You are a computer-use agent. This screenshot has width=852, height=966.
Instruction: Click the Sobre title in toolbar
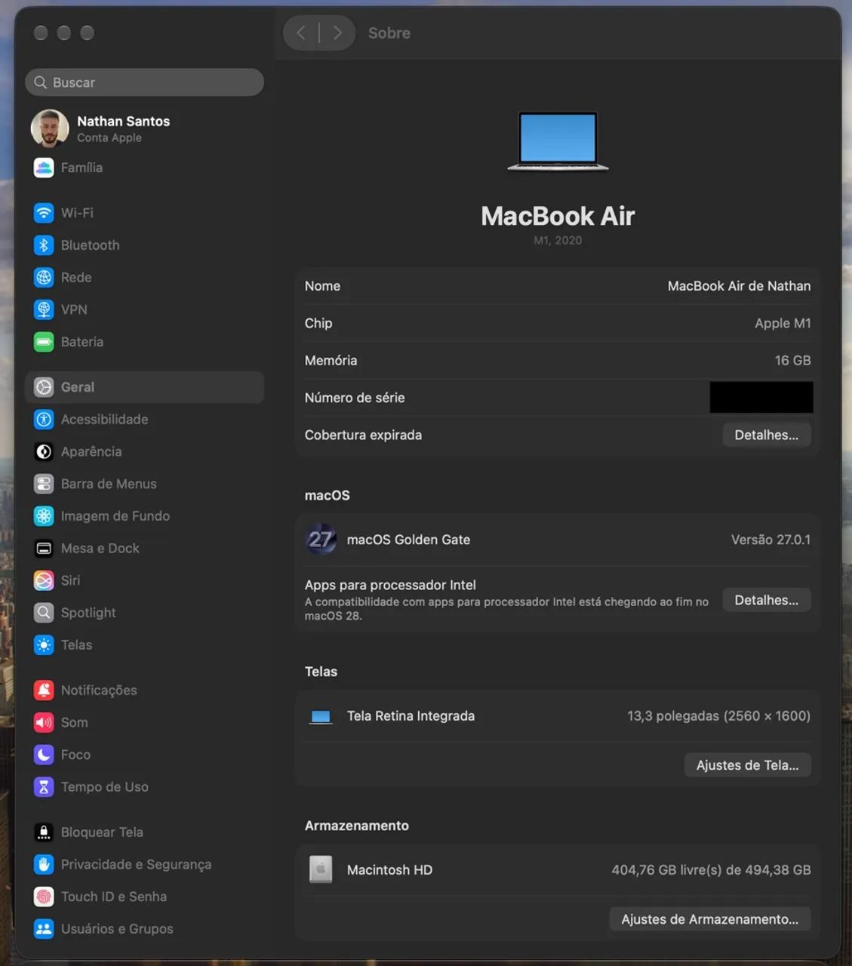389,33
